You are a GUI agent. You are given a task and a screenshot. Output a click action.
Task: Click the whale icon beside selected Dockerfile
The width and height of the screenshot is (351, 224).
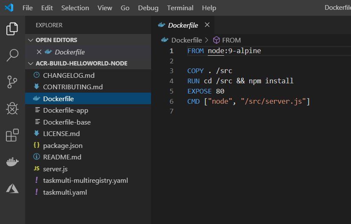[37, 98]
